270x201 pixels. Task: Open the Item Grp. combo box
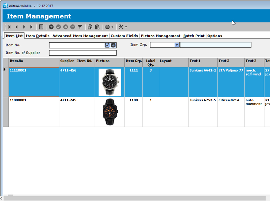(x=176, y=45)
